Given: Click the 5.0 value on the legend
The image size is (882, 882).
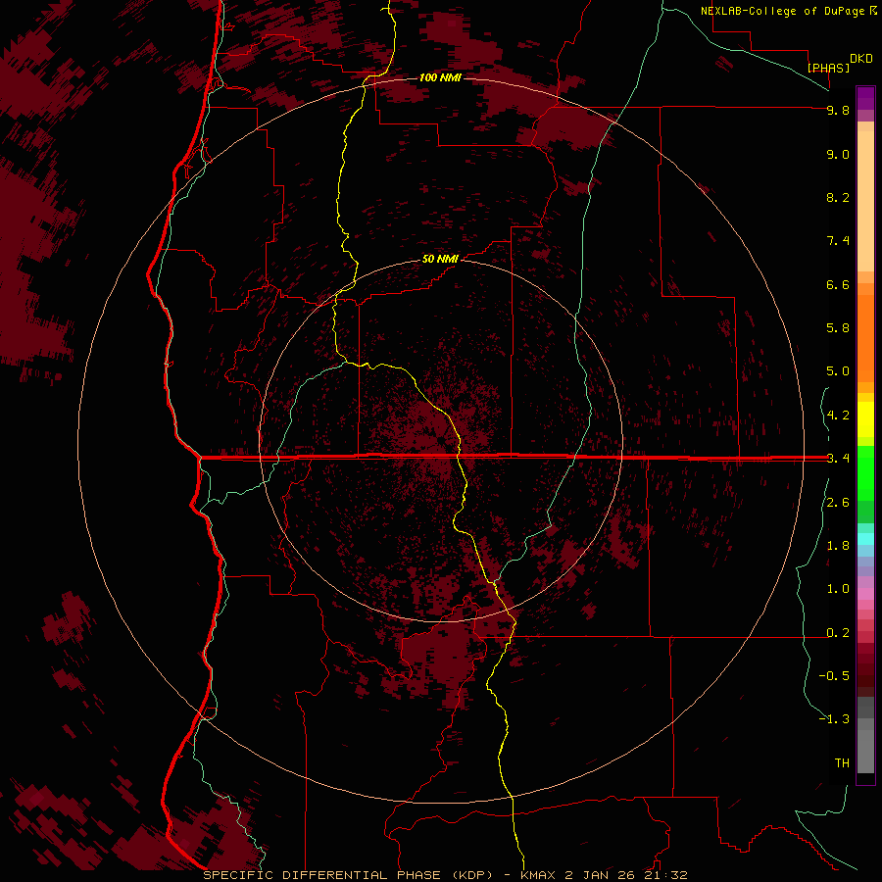Looking at the screenshot, I should tap(838, 371).
